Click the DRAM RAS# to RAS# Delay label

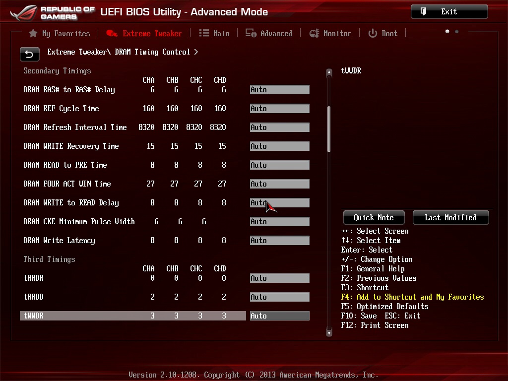pos(69,90)
